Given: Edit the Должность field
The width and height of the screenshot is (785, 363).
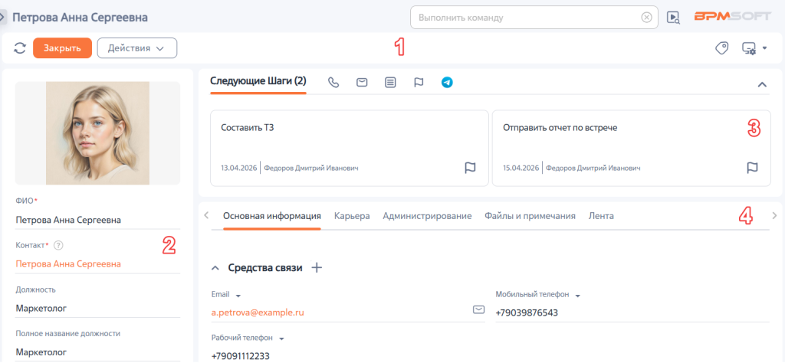Looking at the screenshot, I should click(x=97, y=308).
